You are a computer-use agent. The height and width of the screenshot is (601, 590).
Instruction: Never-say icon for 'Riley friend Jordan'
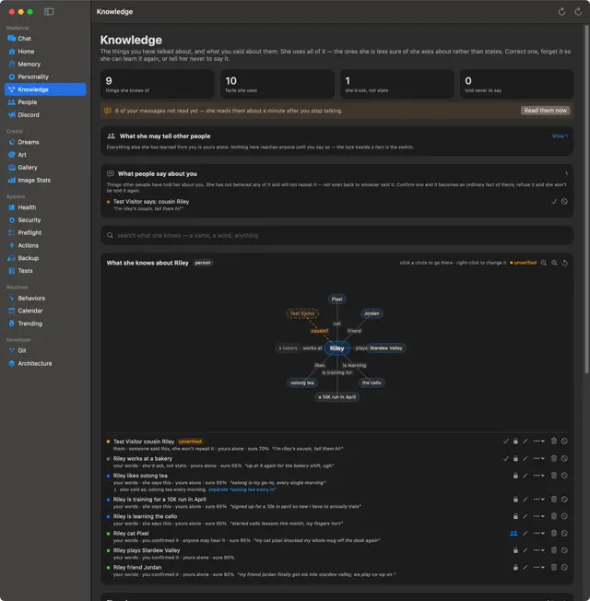coord(564,567)
